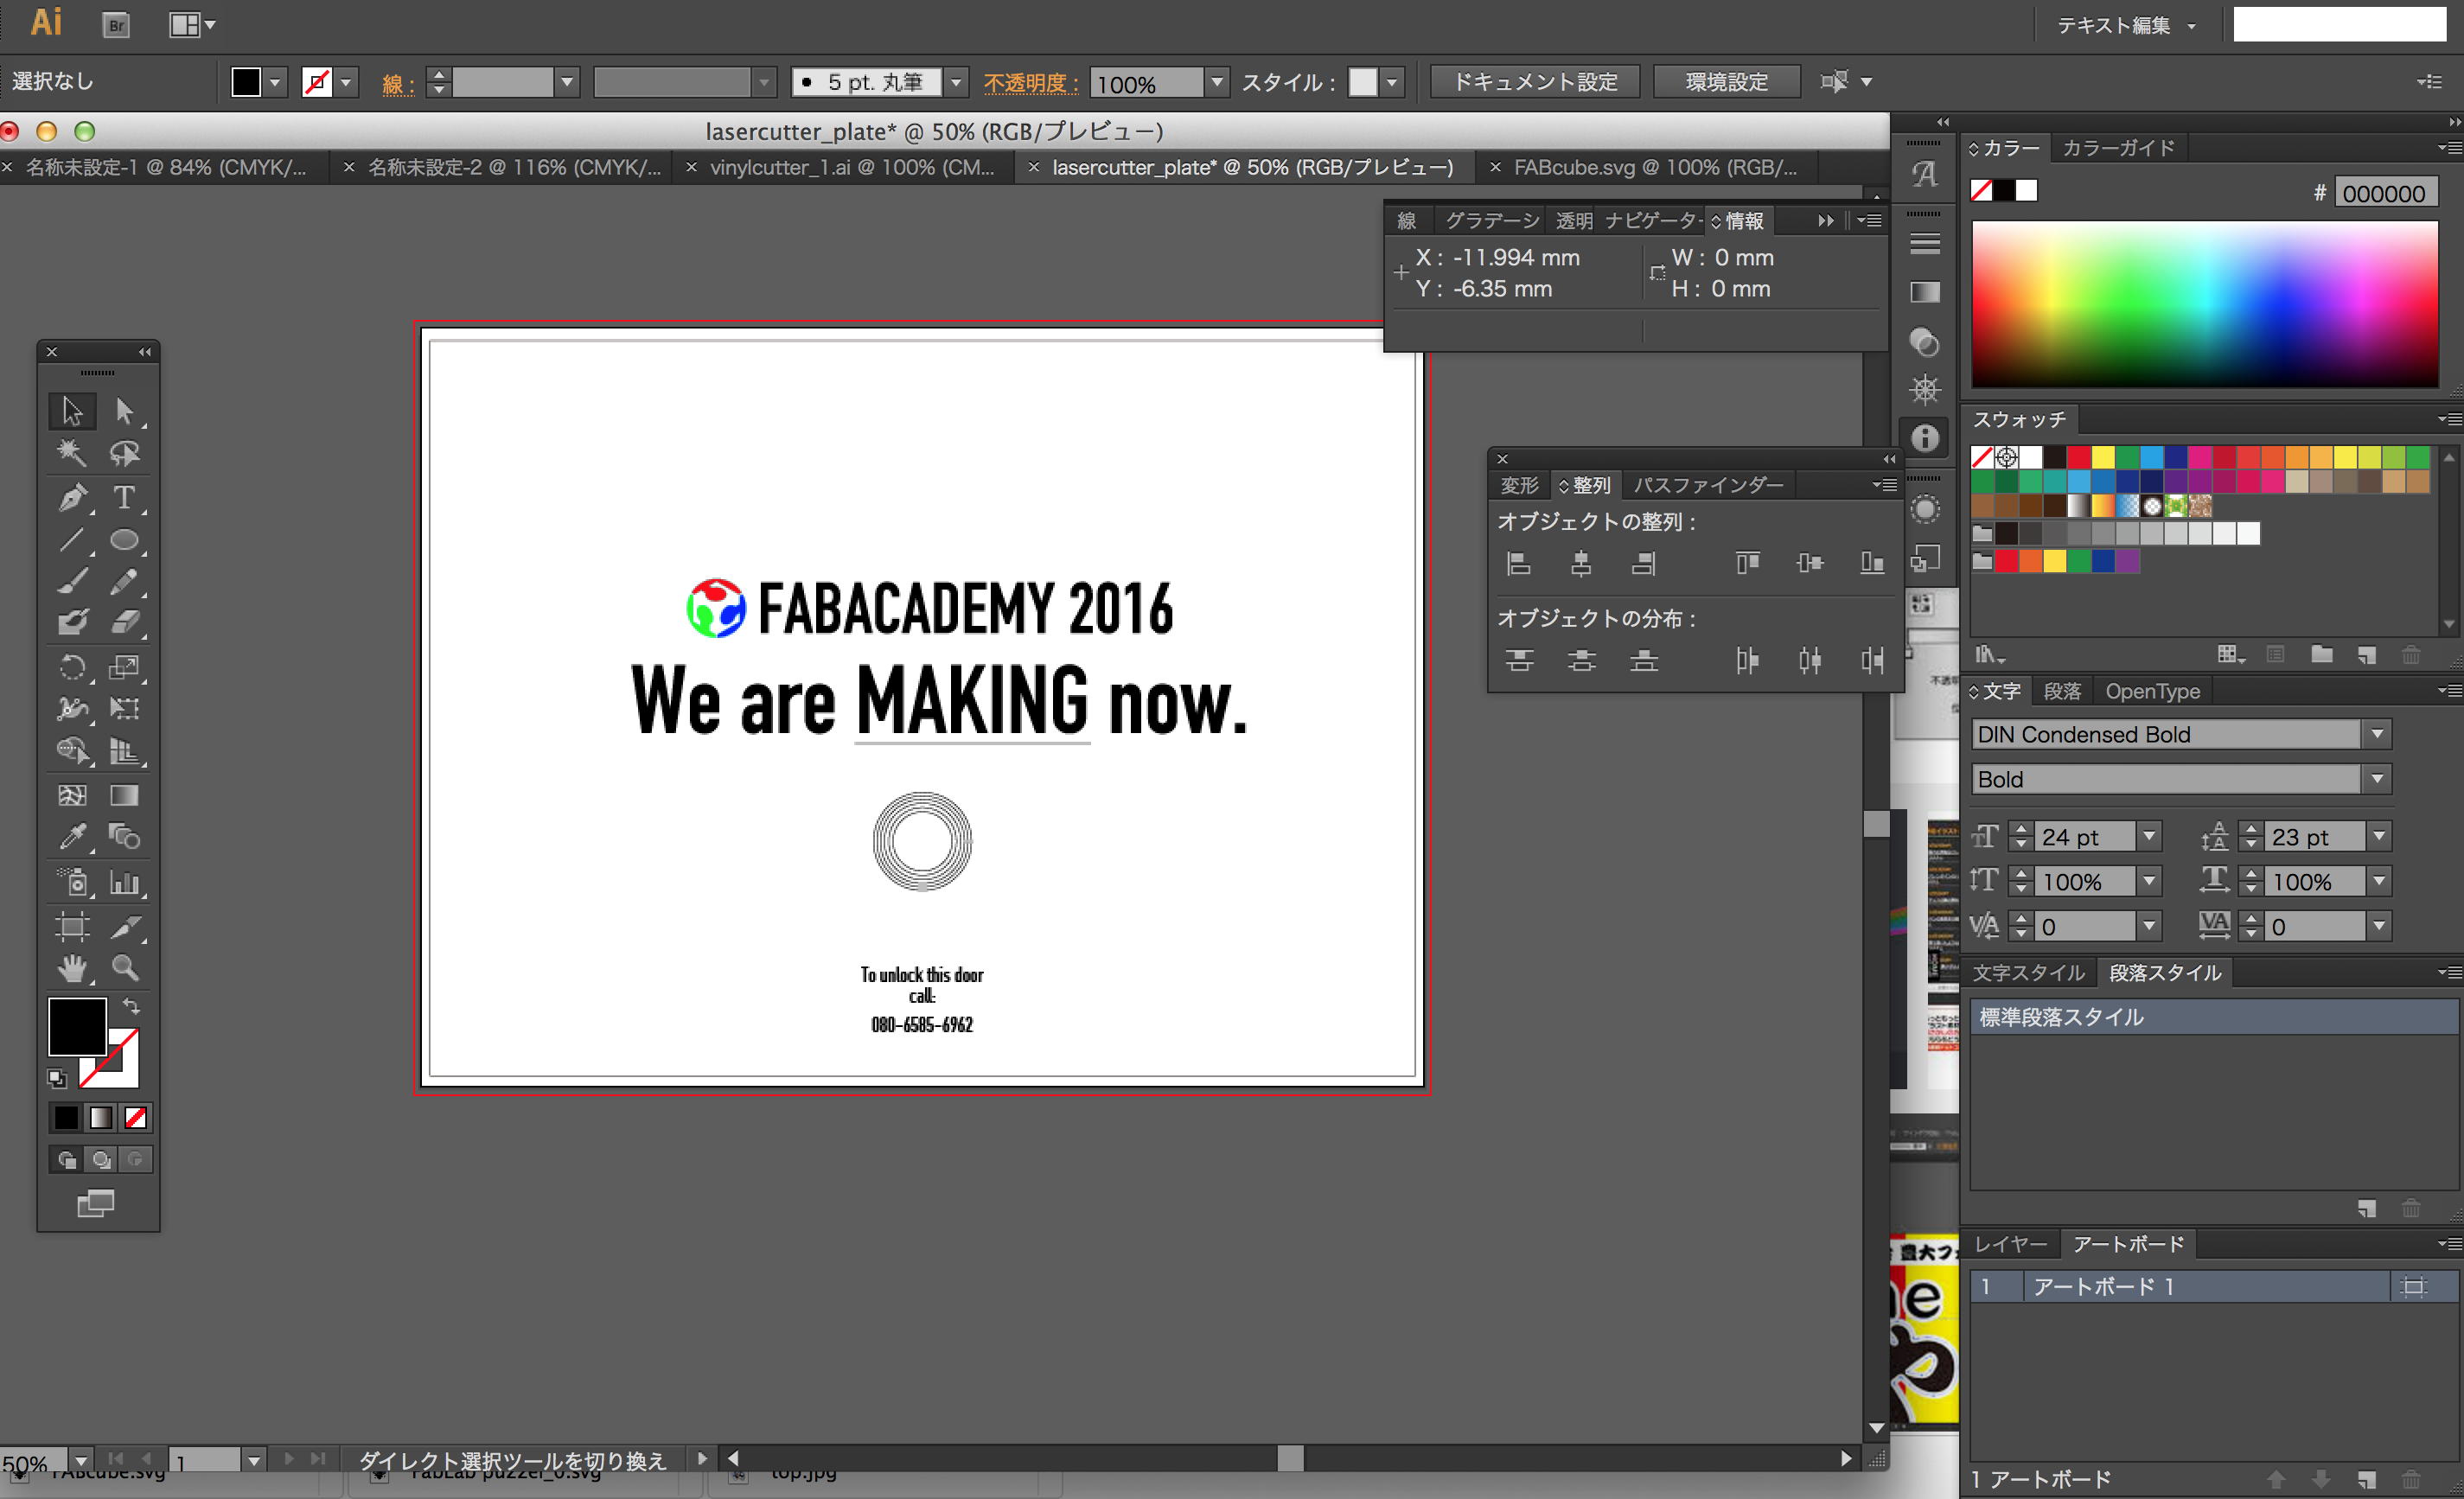Open font size 24 pt dropdown
The width and height of the screenshot is (2464, 1499).
click(x=2149, y=836)
